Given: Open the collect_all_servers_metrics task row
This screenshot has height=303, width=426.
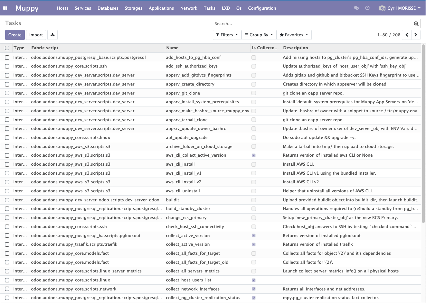Looking at the screenshot, I should (211, 271).
